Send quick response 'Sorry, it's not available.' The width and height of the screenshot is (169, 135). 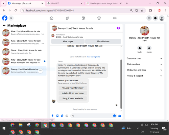click(73, 99)
